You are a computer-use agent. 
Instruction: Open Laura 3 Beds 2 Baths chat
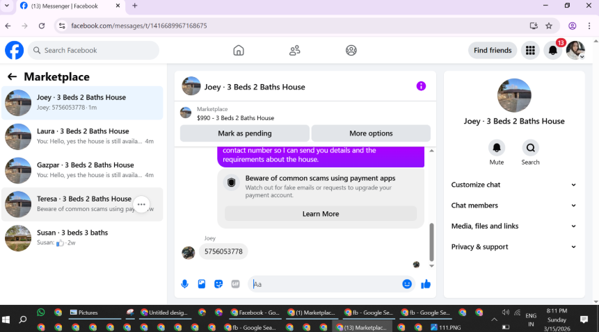82,136
